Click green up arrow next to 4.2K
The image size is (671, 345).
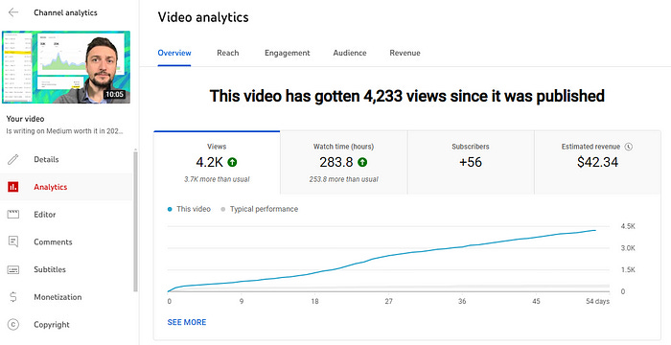pos(232,162)
